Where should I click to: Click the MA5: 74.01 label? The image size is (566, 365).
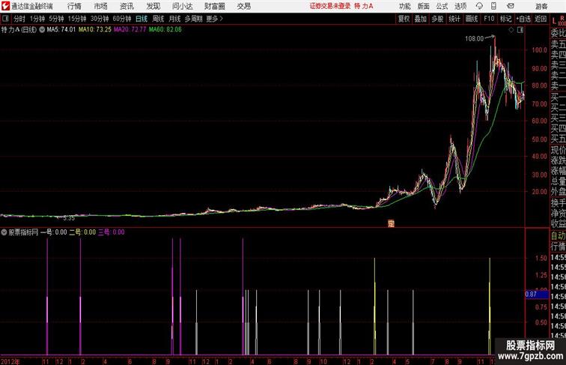pos(61,30)
